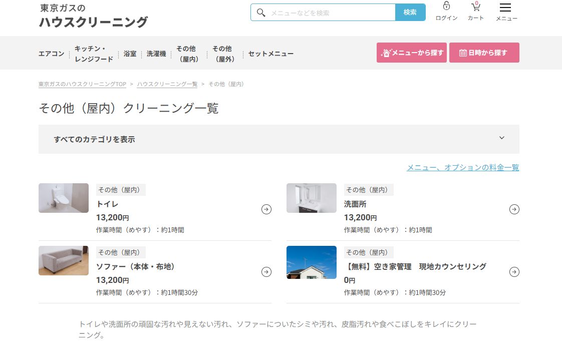Click the arrow icon beside 空き家管理
Viewport: 562px width, 352px height.
pos(514,272)
